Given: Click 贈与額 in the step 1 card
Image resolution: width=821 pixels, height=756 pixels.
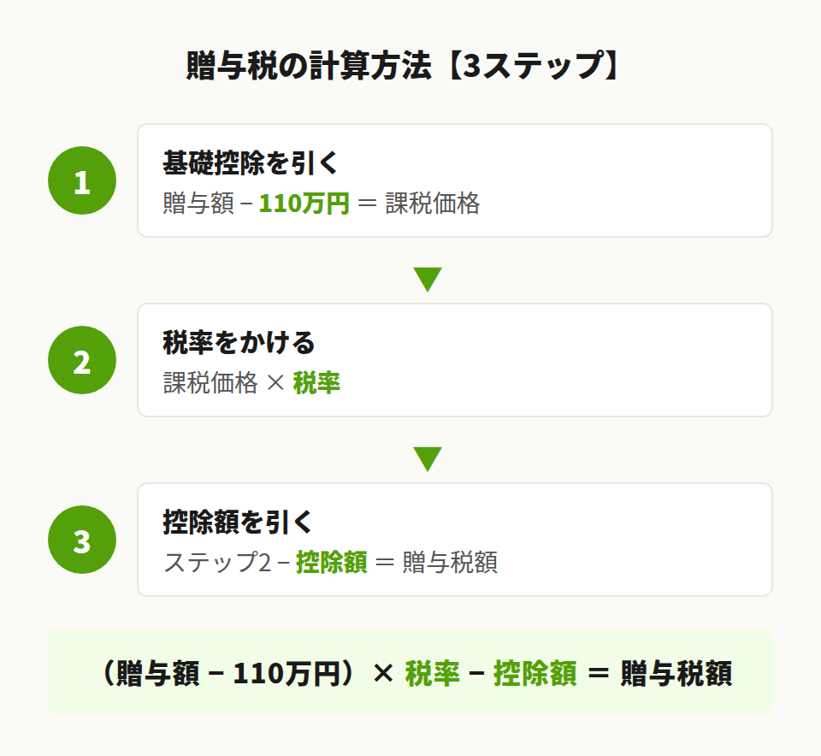Looking at the screenshot, I should pyautogui.click(x=198, y=204).
